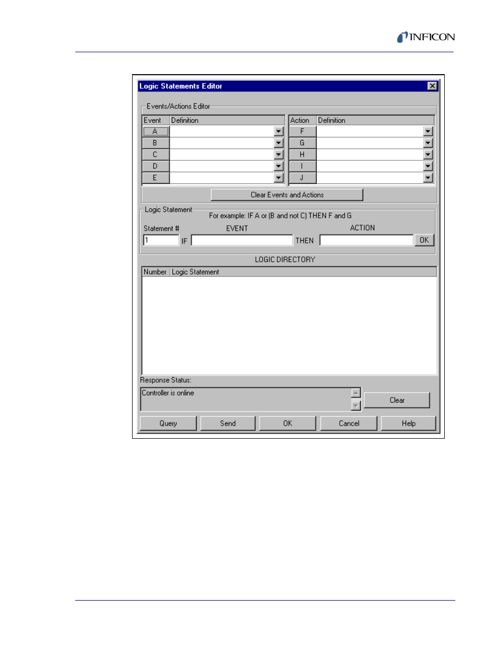This screenshot has width=498, height=645.
Task: Click the Action G button
Action: (x=302, y=143)
